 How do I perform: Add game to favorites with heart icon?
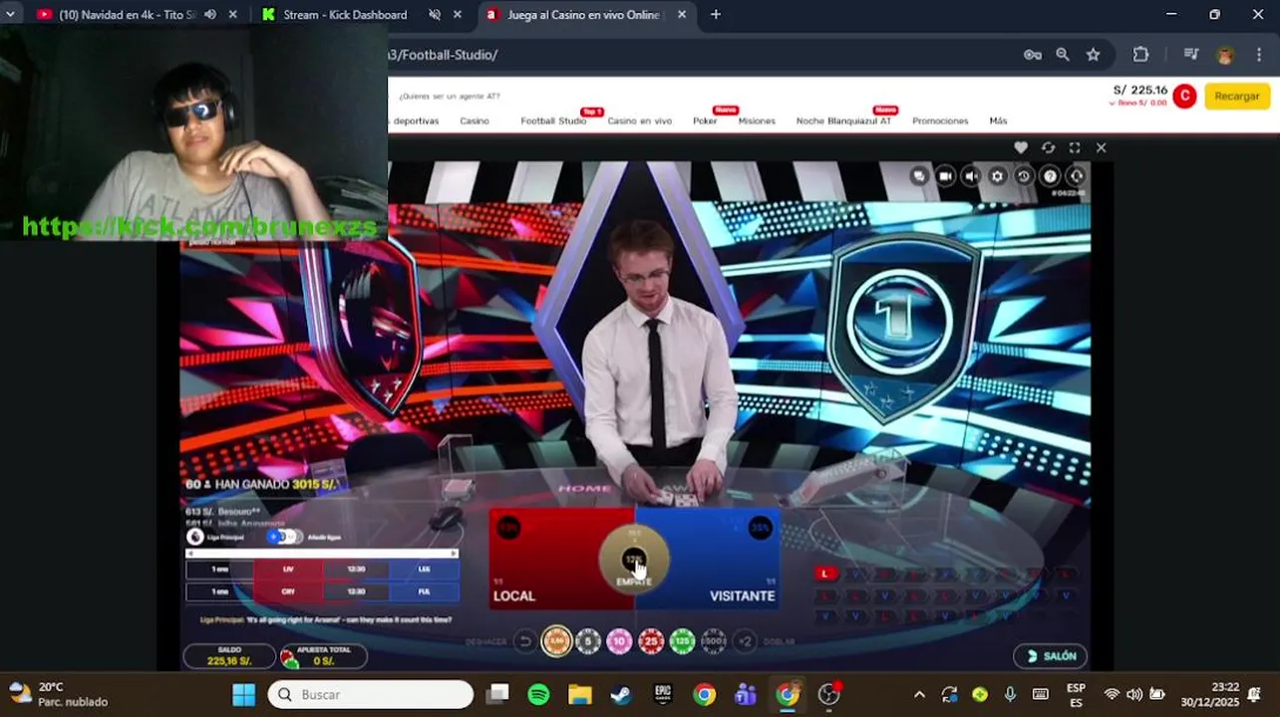[1021, 147]
